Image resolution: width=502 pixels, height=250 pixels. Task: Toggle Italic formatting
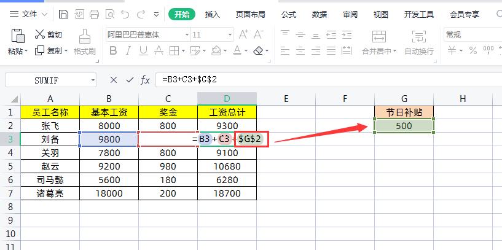click(x=128, y=50)
